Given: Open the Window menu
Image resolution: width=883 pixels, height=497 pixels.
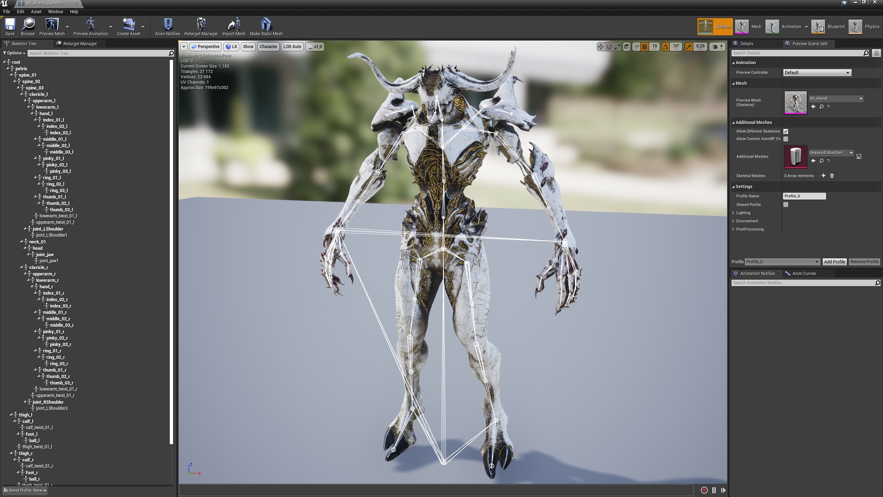Looking at the screenshot, I should (55, 12).
